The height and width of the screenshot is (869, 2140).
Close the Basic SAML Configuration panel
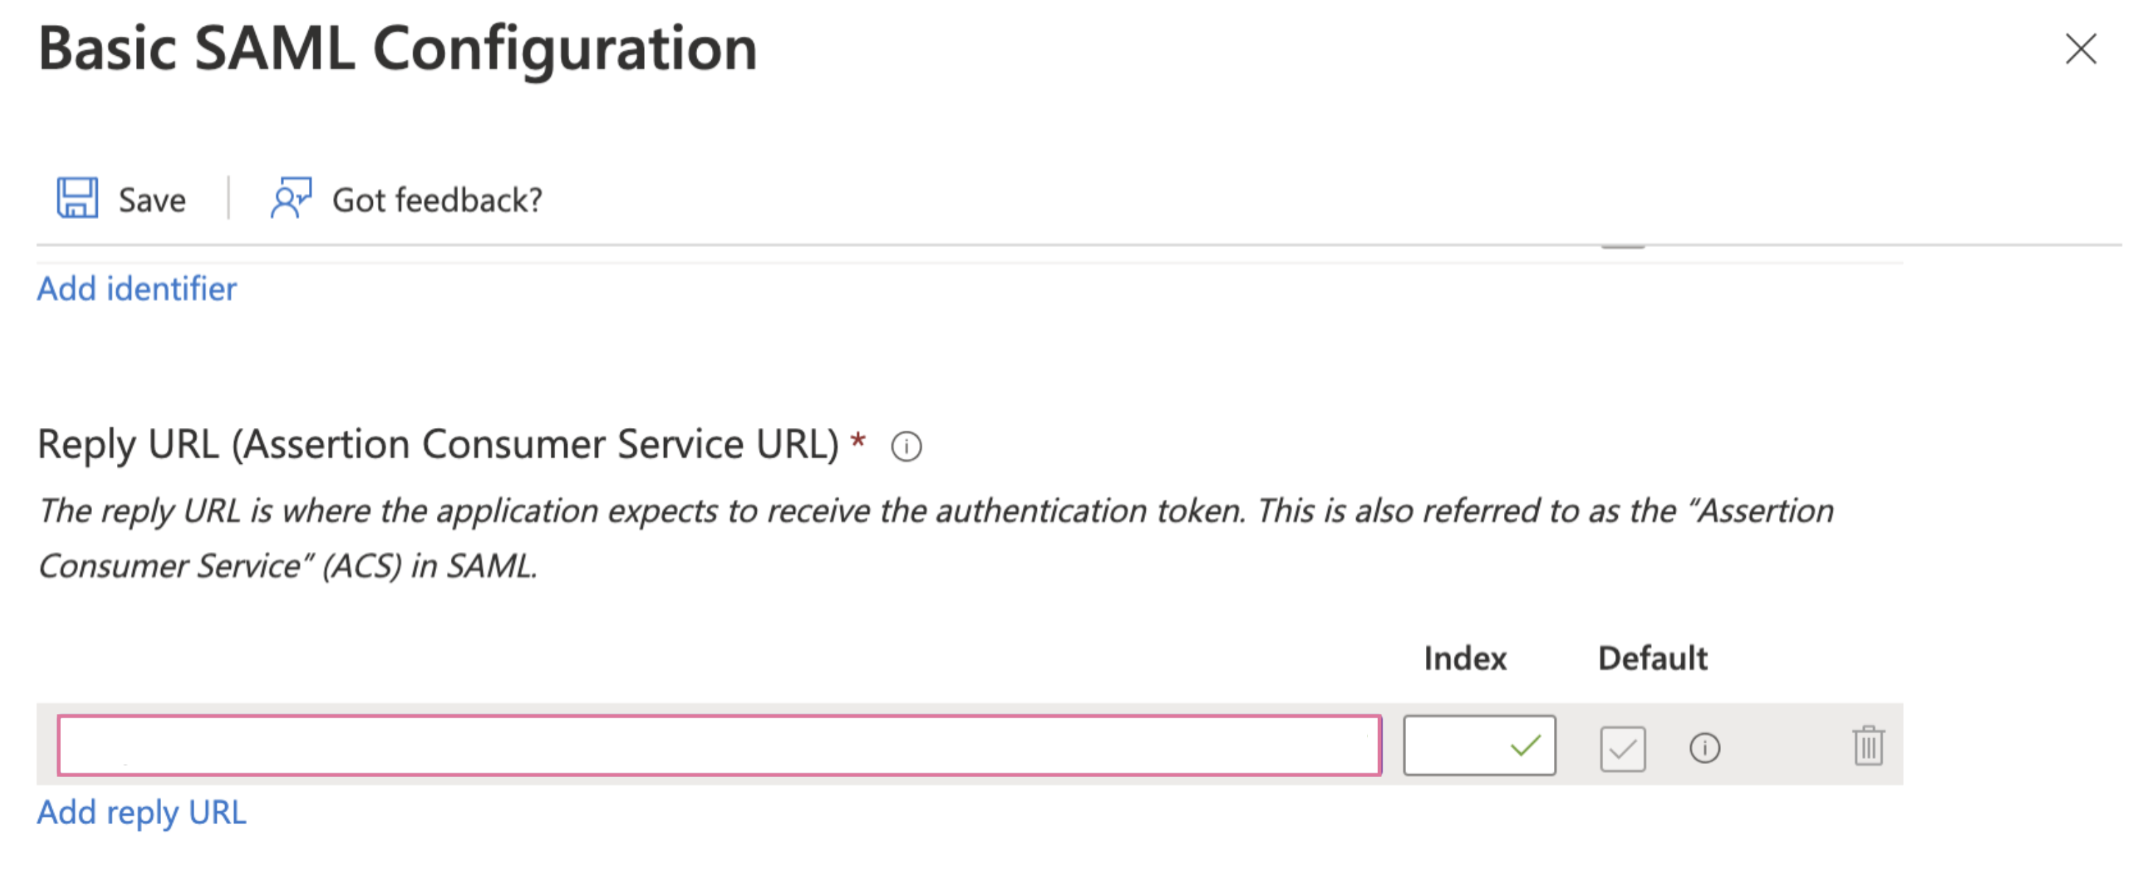tap(2080, 50)
